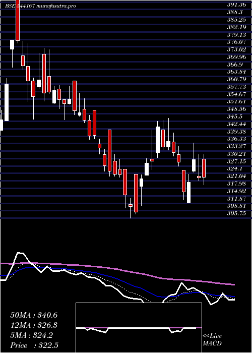This screenshot has height=353, width=252.
Task: Click the 50MA : 340.6 readout
Action: click(34, 315)
